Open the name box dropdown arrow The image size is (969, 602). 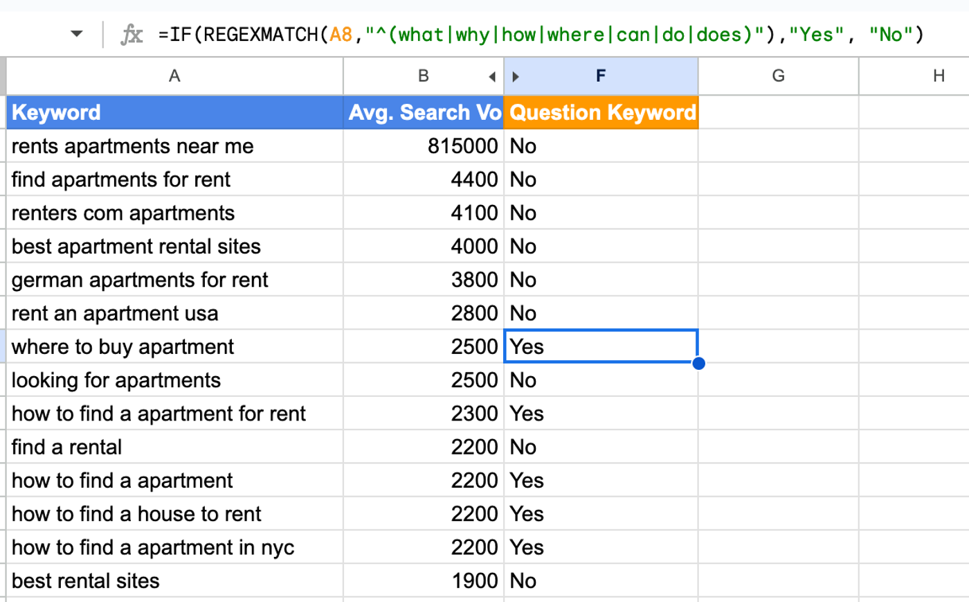77,33
